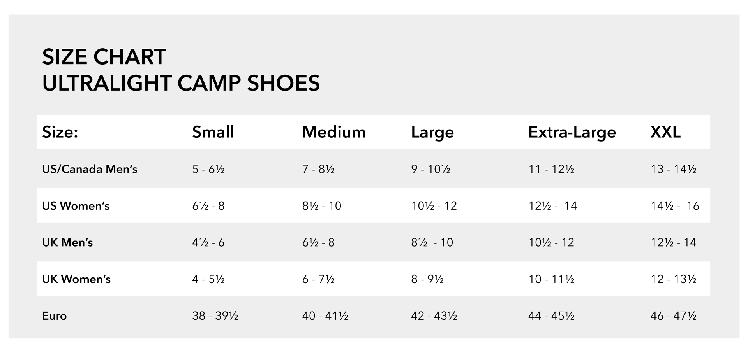Click the US Women's Medium value 8½ - 10
The height and width of the screenshot is (354, 748).
(322, 206)
